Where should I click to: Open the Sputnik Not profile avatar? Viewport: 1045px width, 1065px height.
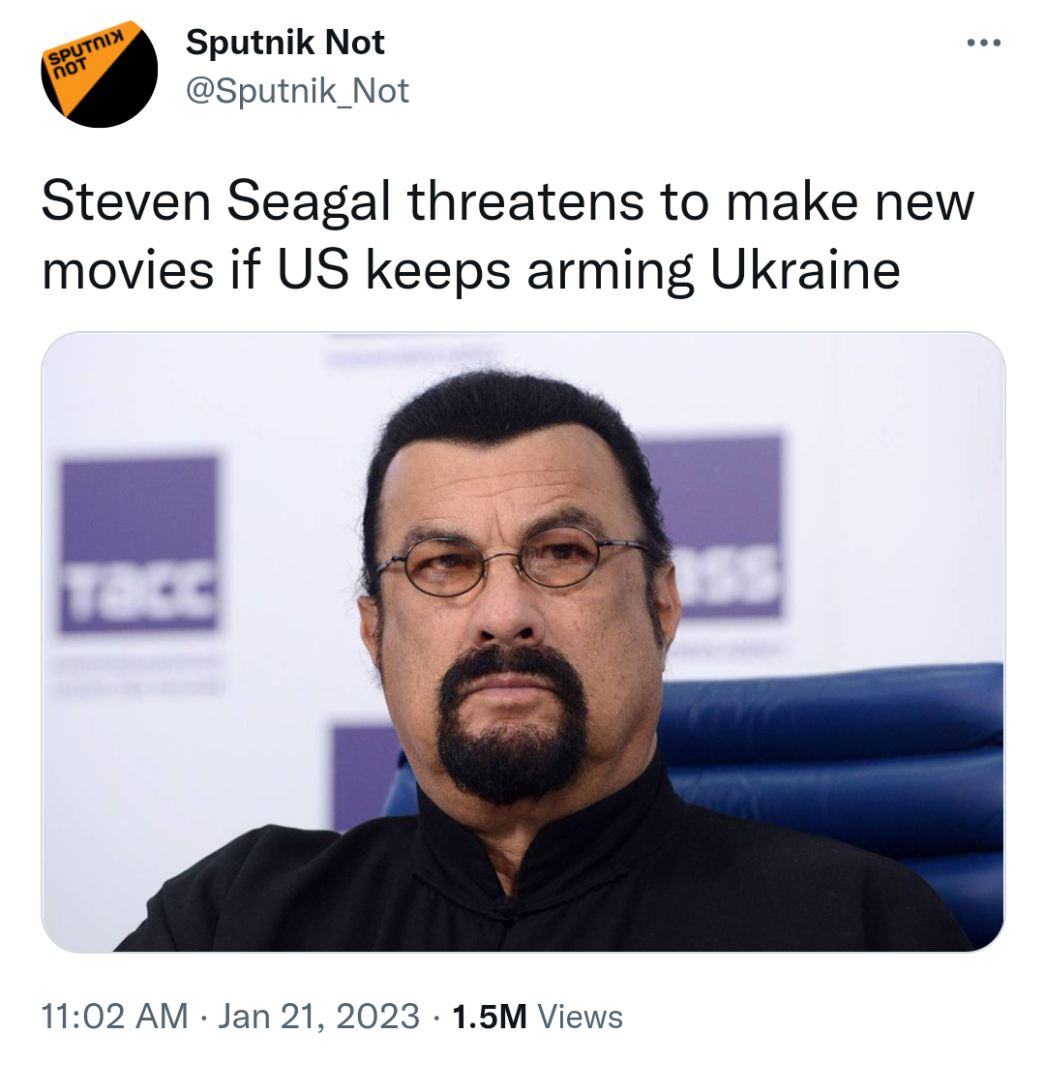pos(99,70)
